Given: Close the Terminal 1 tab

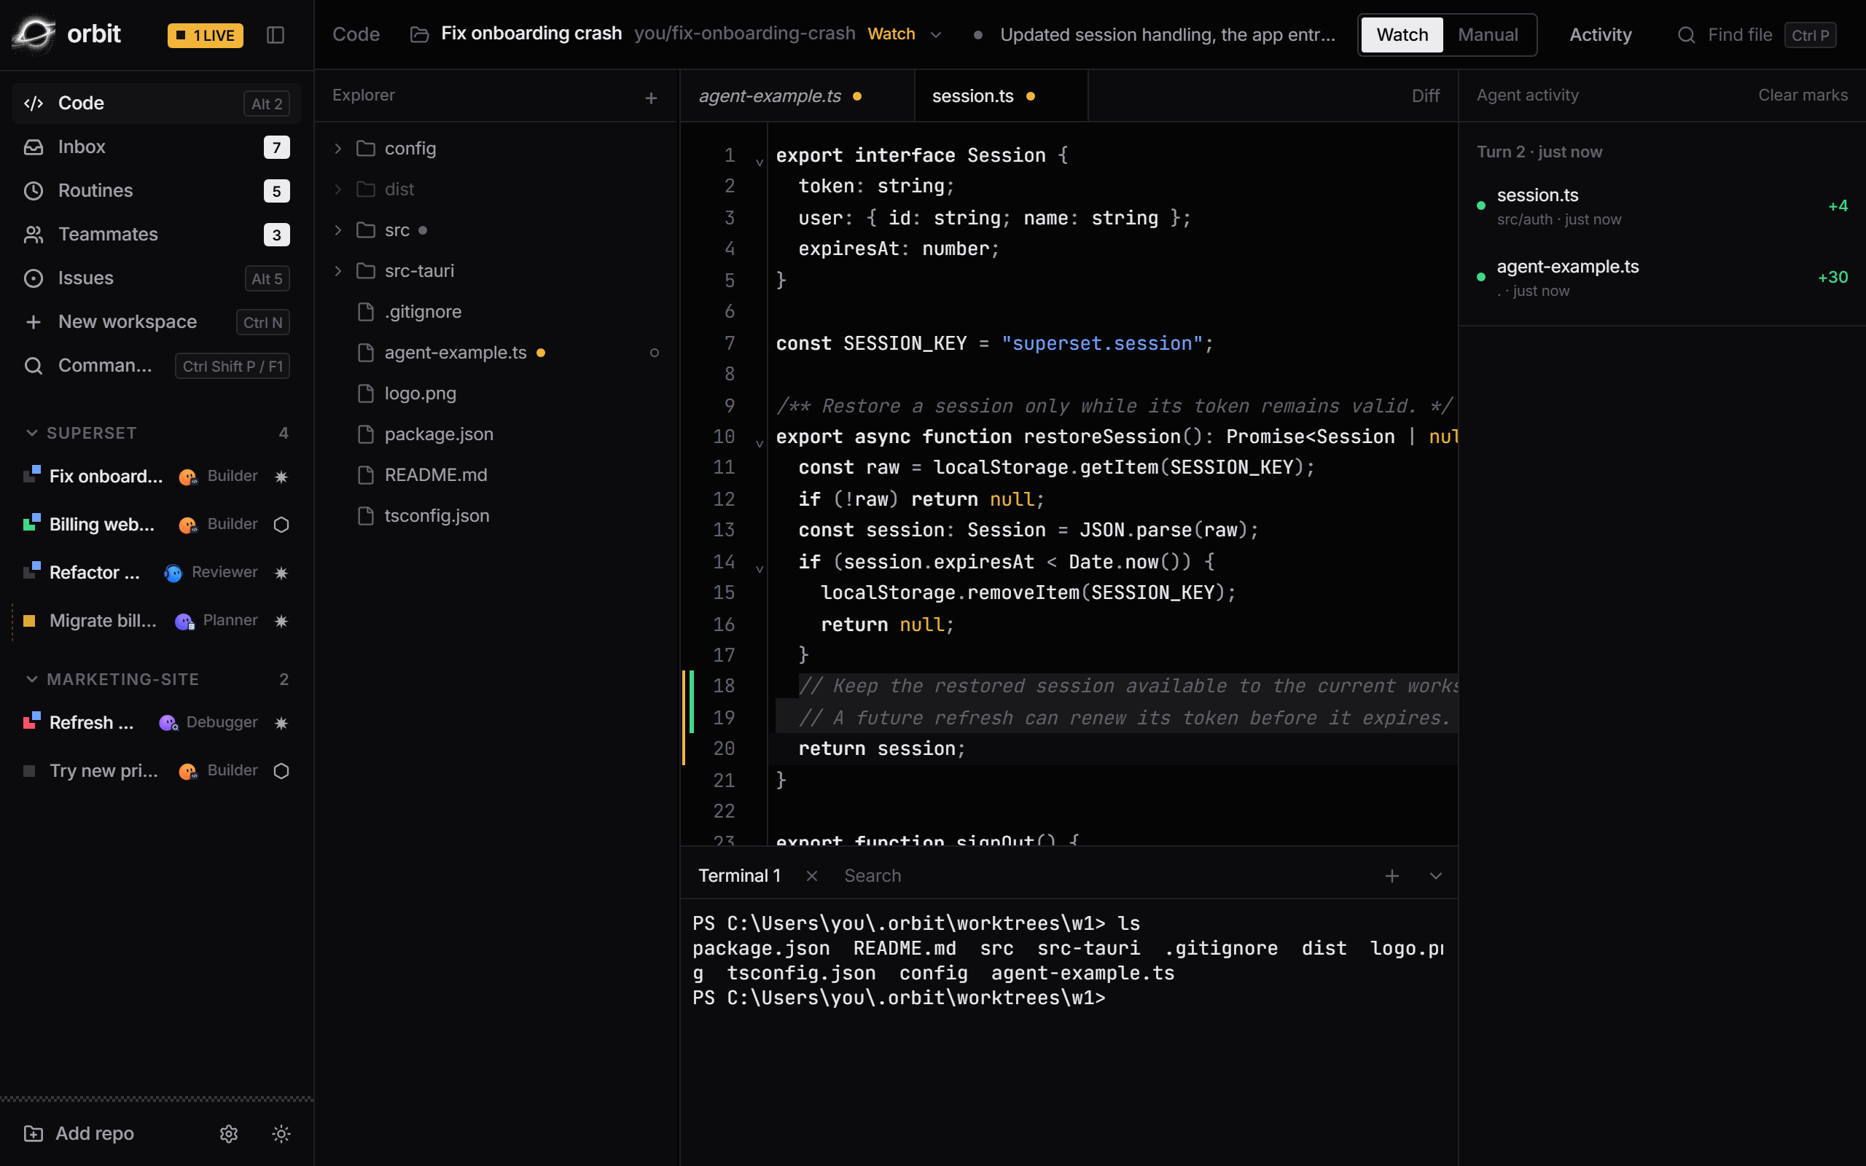Looking at the screenshot, I should pos(811,876).
